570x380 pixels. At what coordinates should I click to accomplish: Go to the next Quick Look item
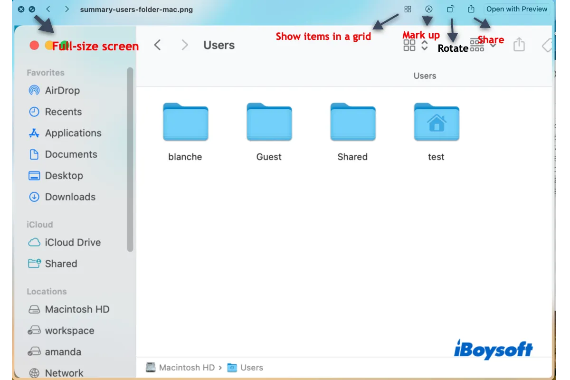67,9
